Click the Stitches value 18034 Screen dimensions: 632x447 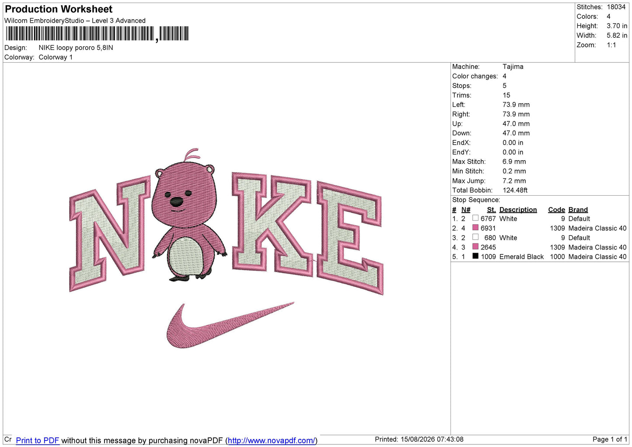616,7
